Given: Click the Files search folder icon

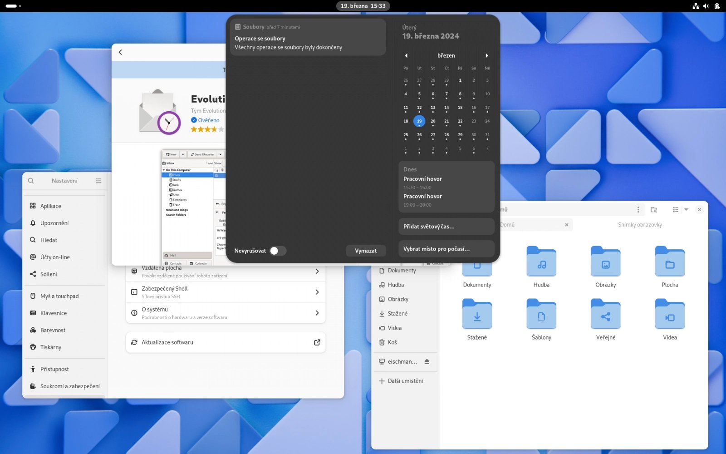Looking at the screenshot, I should [654, 210].
